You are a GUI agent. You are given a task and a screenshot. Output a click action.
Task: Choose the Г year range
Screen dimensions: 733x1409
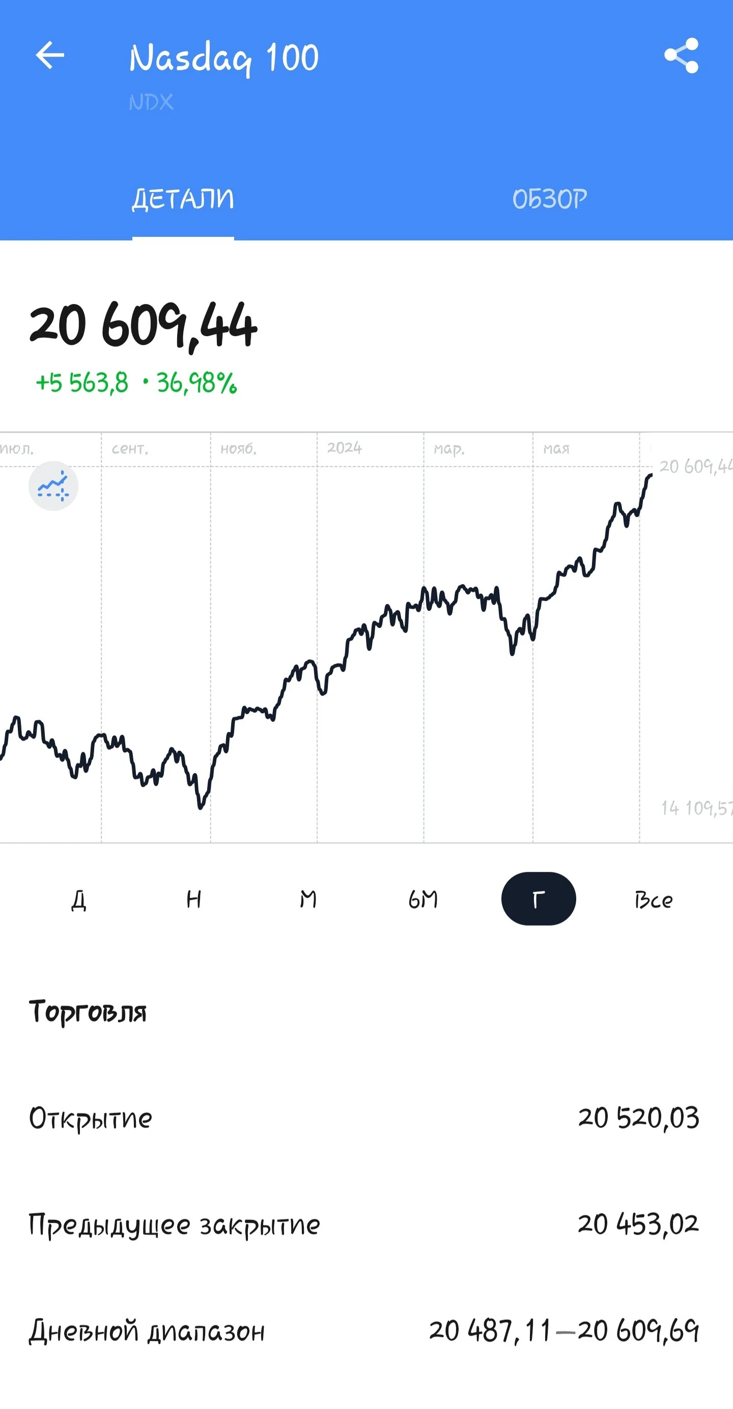(539, 899)
